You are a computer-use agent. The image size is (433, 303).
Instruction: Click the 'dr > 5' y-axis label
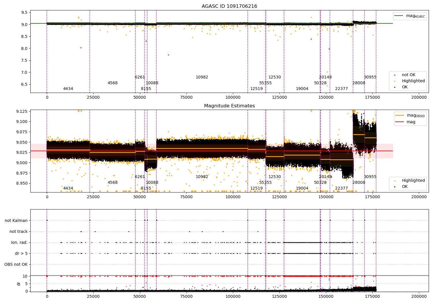[x=21, y=254]
